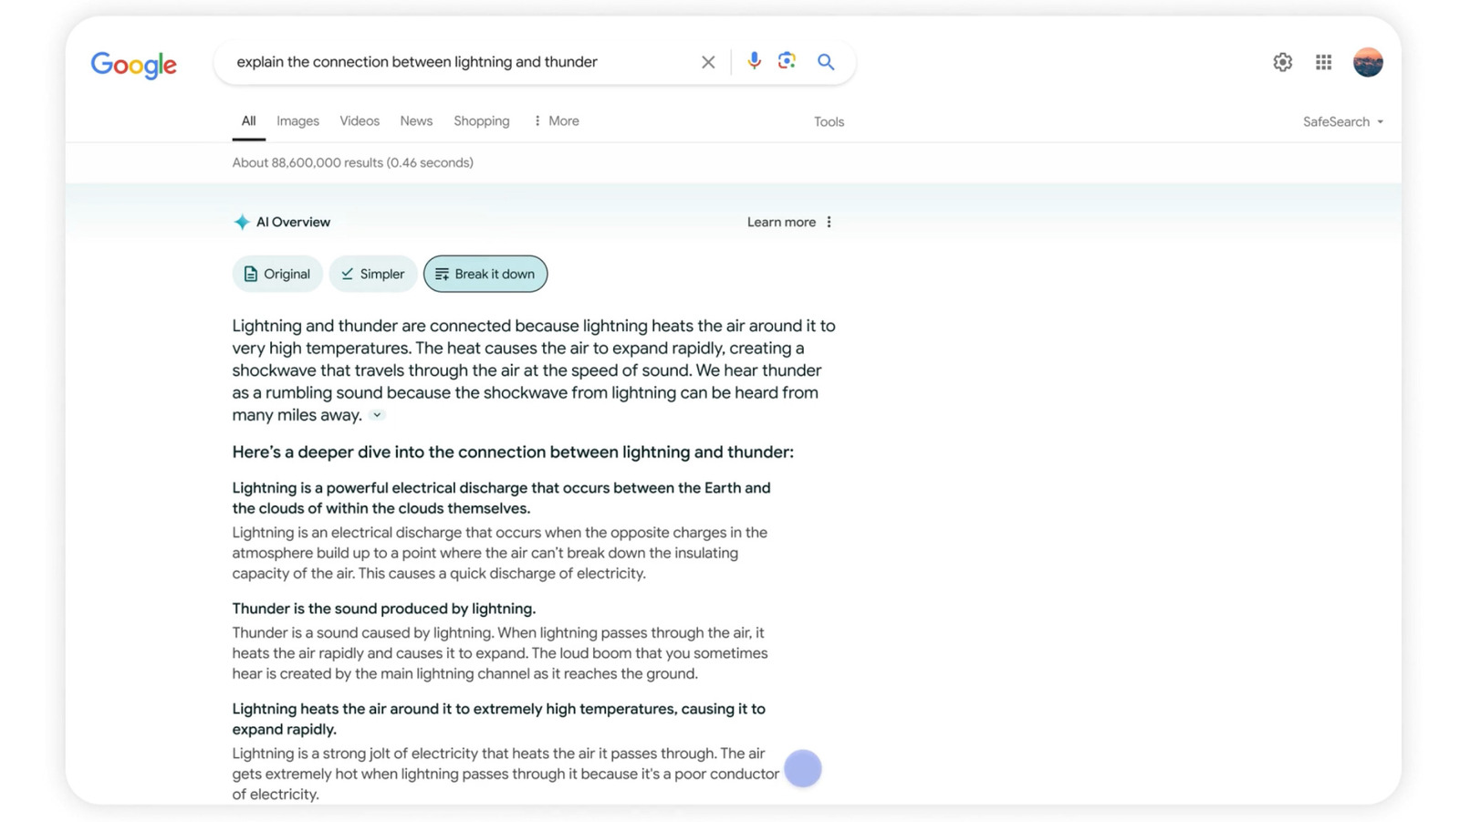Screen dimensions: 1460x822
Task: Switch to the Images tab
Action: tap(297, 120)
